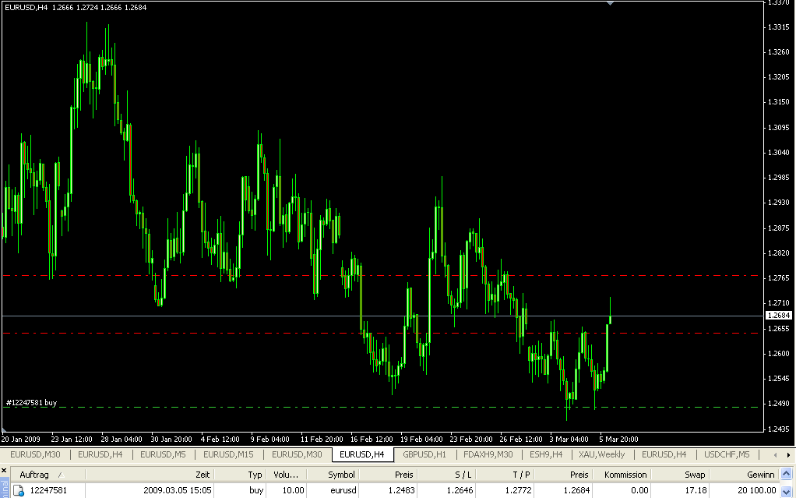Viewport: 796px width, 498px height.
Task: Click the 16 Feb 12:00 time axis label
Action: pos(372,439)
